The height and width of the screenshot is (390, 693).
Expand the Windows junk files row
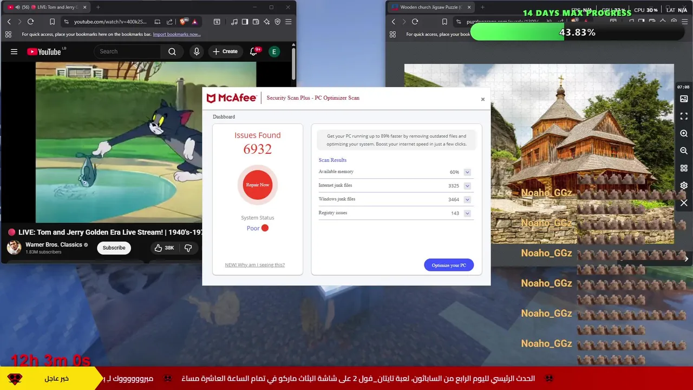467,199
